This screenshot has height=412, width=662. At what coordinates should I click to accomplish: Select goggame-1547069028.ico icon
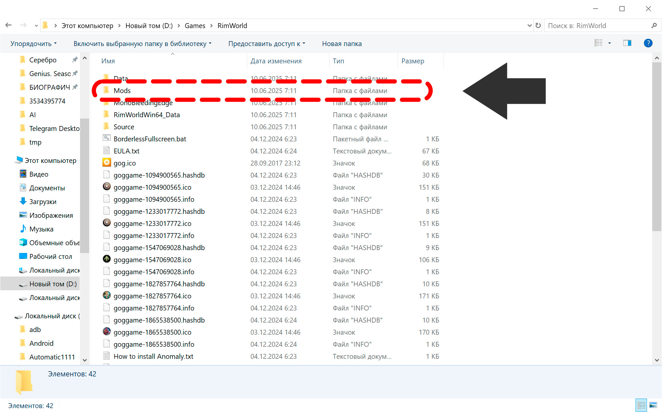pyautogui.click(x=106, y=259)
